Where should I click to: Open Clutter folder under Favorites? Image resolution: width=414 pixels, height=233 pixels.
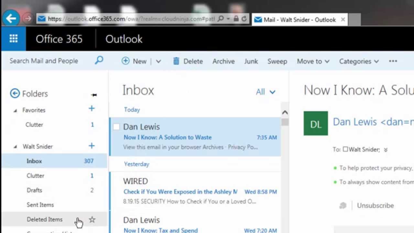pos(54,125)
